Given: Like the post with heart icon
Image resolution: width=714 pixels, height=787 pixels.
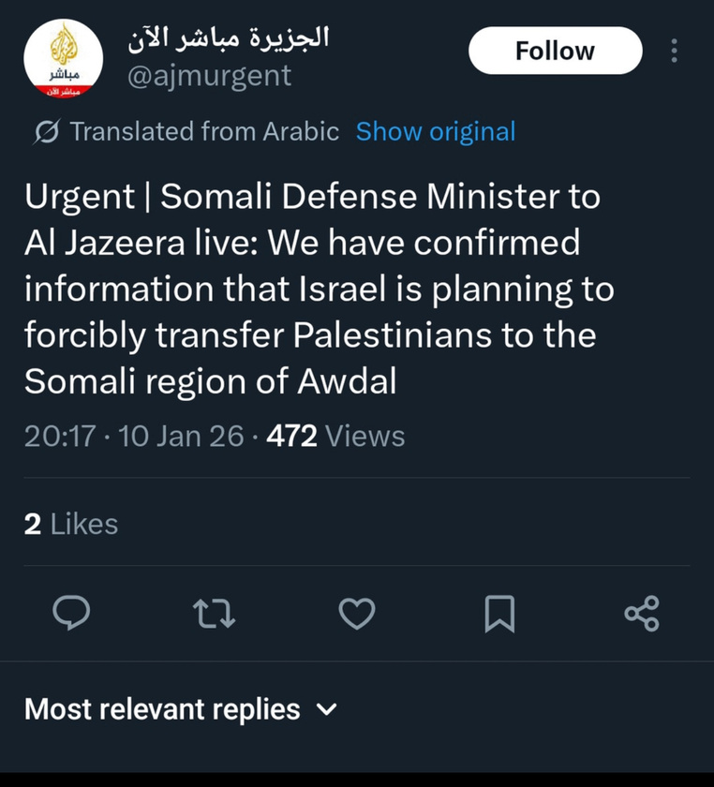Looking at the screenshot, I should [x=356, y=613].
